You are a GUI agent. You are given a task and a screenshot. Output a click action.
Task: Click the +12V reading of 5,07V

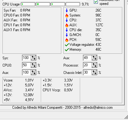pos(29,85)
